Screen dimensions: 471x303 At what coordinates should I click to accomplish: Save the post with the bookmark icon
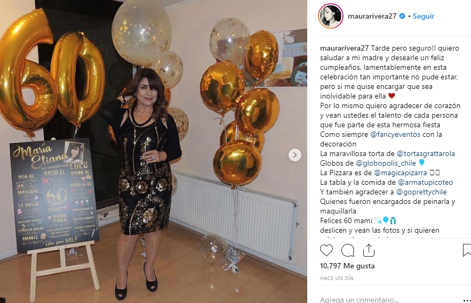point(467,250)
